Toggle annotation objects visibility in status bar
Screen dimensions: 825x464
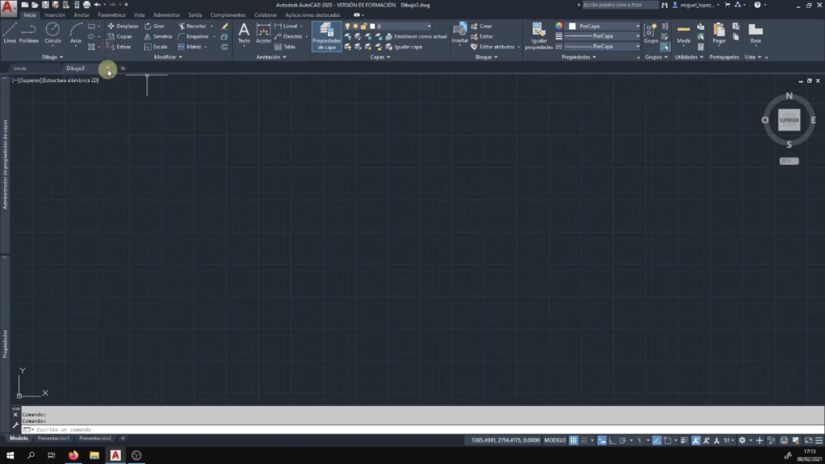[695, 441]
